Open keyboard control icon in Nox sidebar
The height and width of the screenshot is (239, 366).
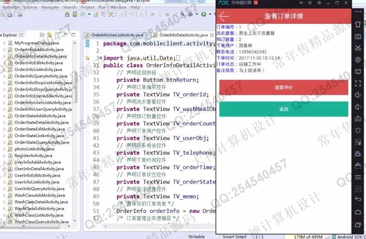point(358,36)
